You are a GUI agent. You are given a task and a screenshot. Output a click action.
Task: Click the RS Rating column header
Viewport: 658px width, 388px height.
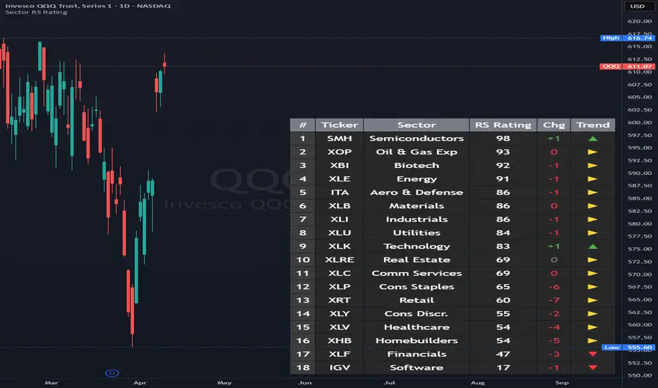point(503,125)
